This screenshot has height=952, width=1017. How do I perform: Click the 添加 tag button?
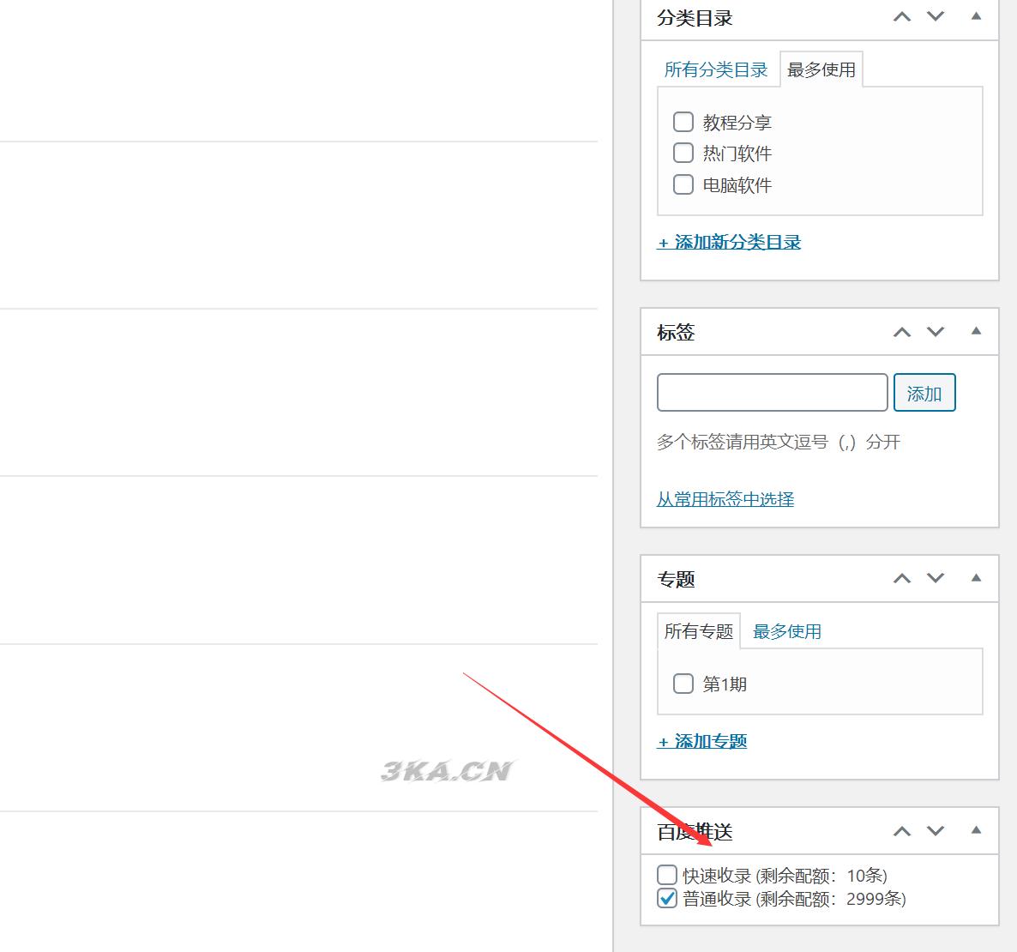coord(924,392)
